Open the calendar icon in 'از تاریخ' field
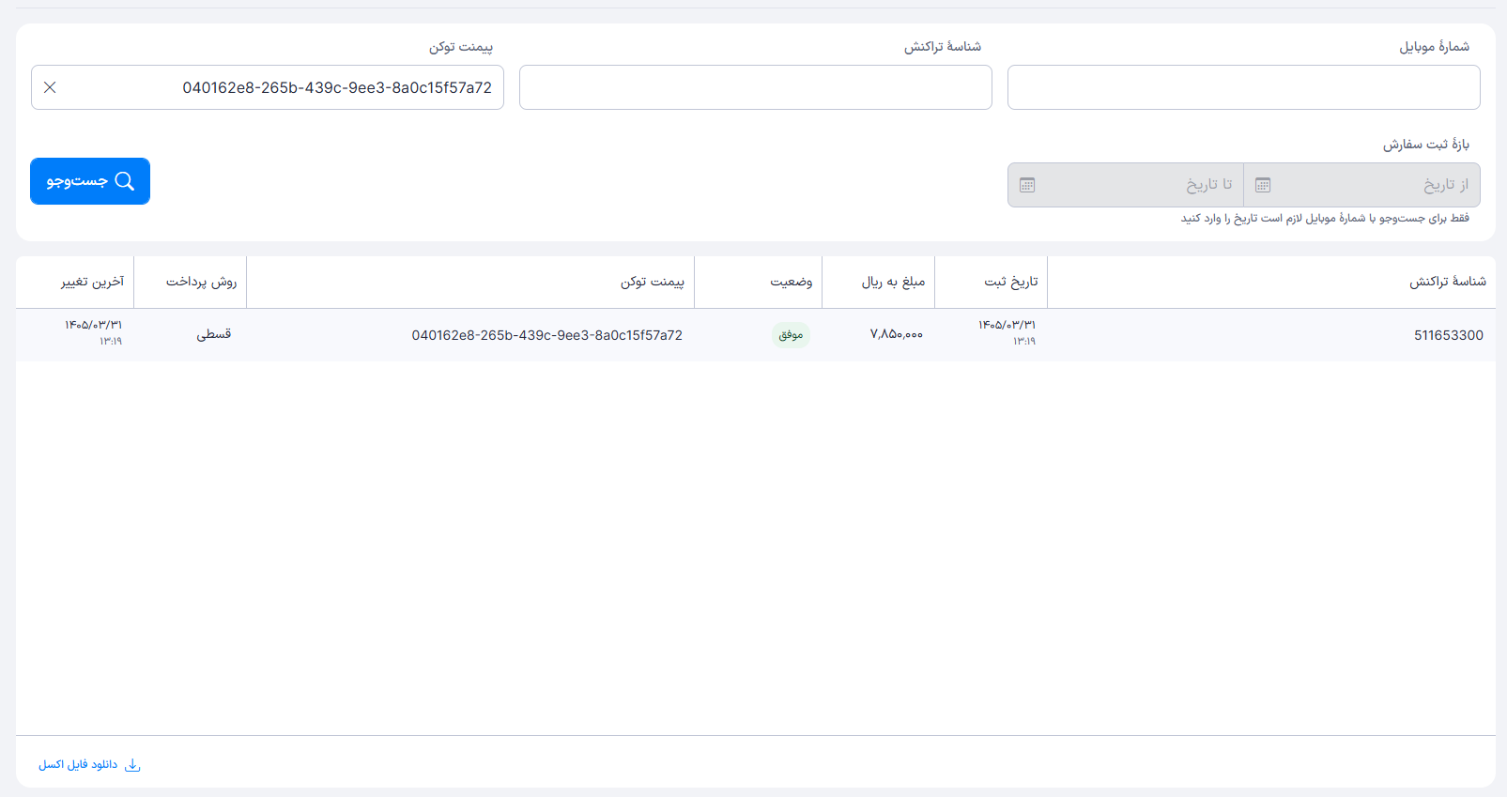The image size is (1507, 797). pyautogui.click(x=1263, y=185)
